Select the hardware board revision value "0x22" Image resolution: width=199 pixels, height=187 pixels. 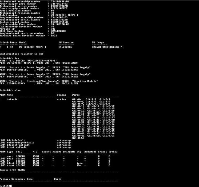[x=54, y=36]
